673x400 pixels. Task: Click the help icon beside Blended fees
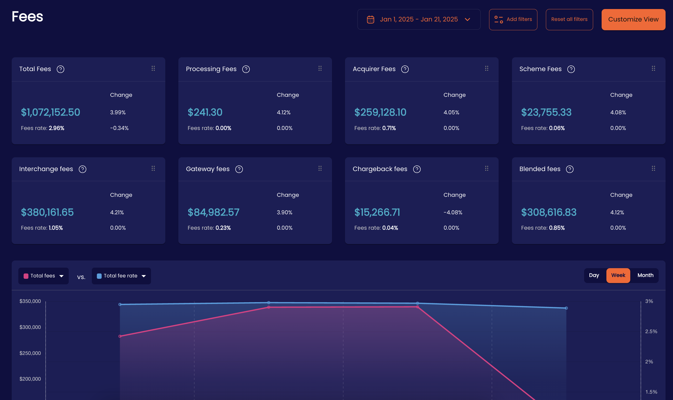coord(570,169)
